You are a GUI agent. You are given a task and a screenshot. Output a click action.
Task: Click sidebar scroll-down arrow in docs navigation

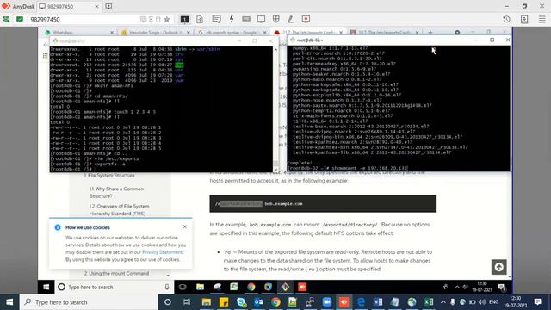(x=168, y=276)
